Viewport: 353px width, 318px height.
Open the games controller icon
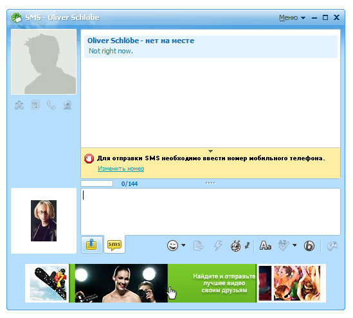332,246
